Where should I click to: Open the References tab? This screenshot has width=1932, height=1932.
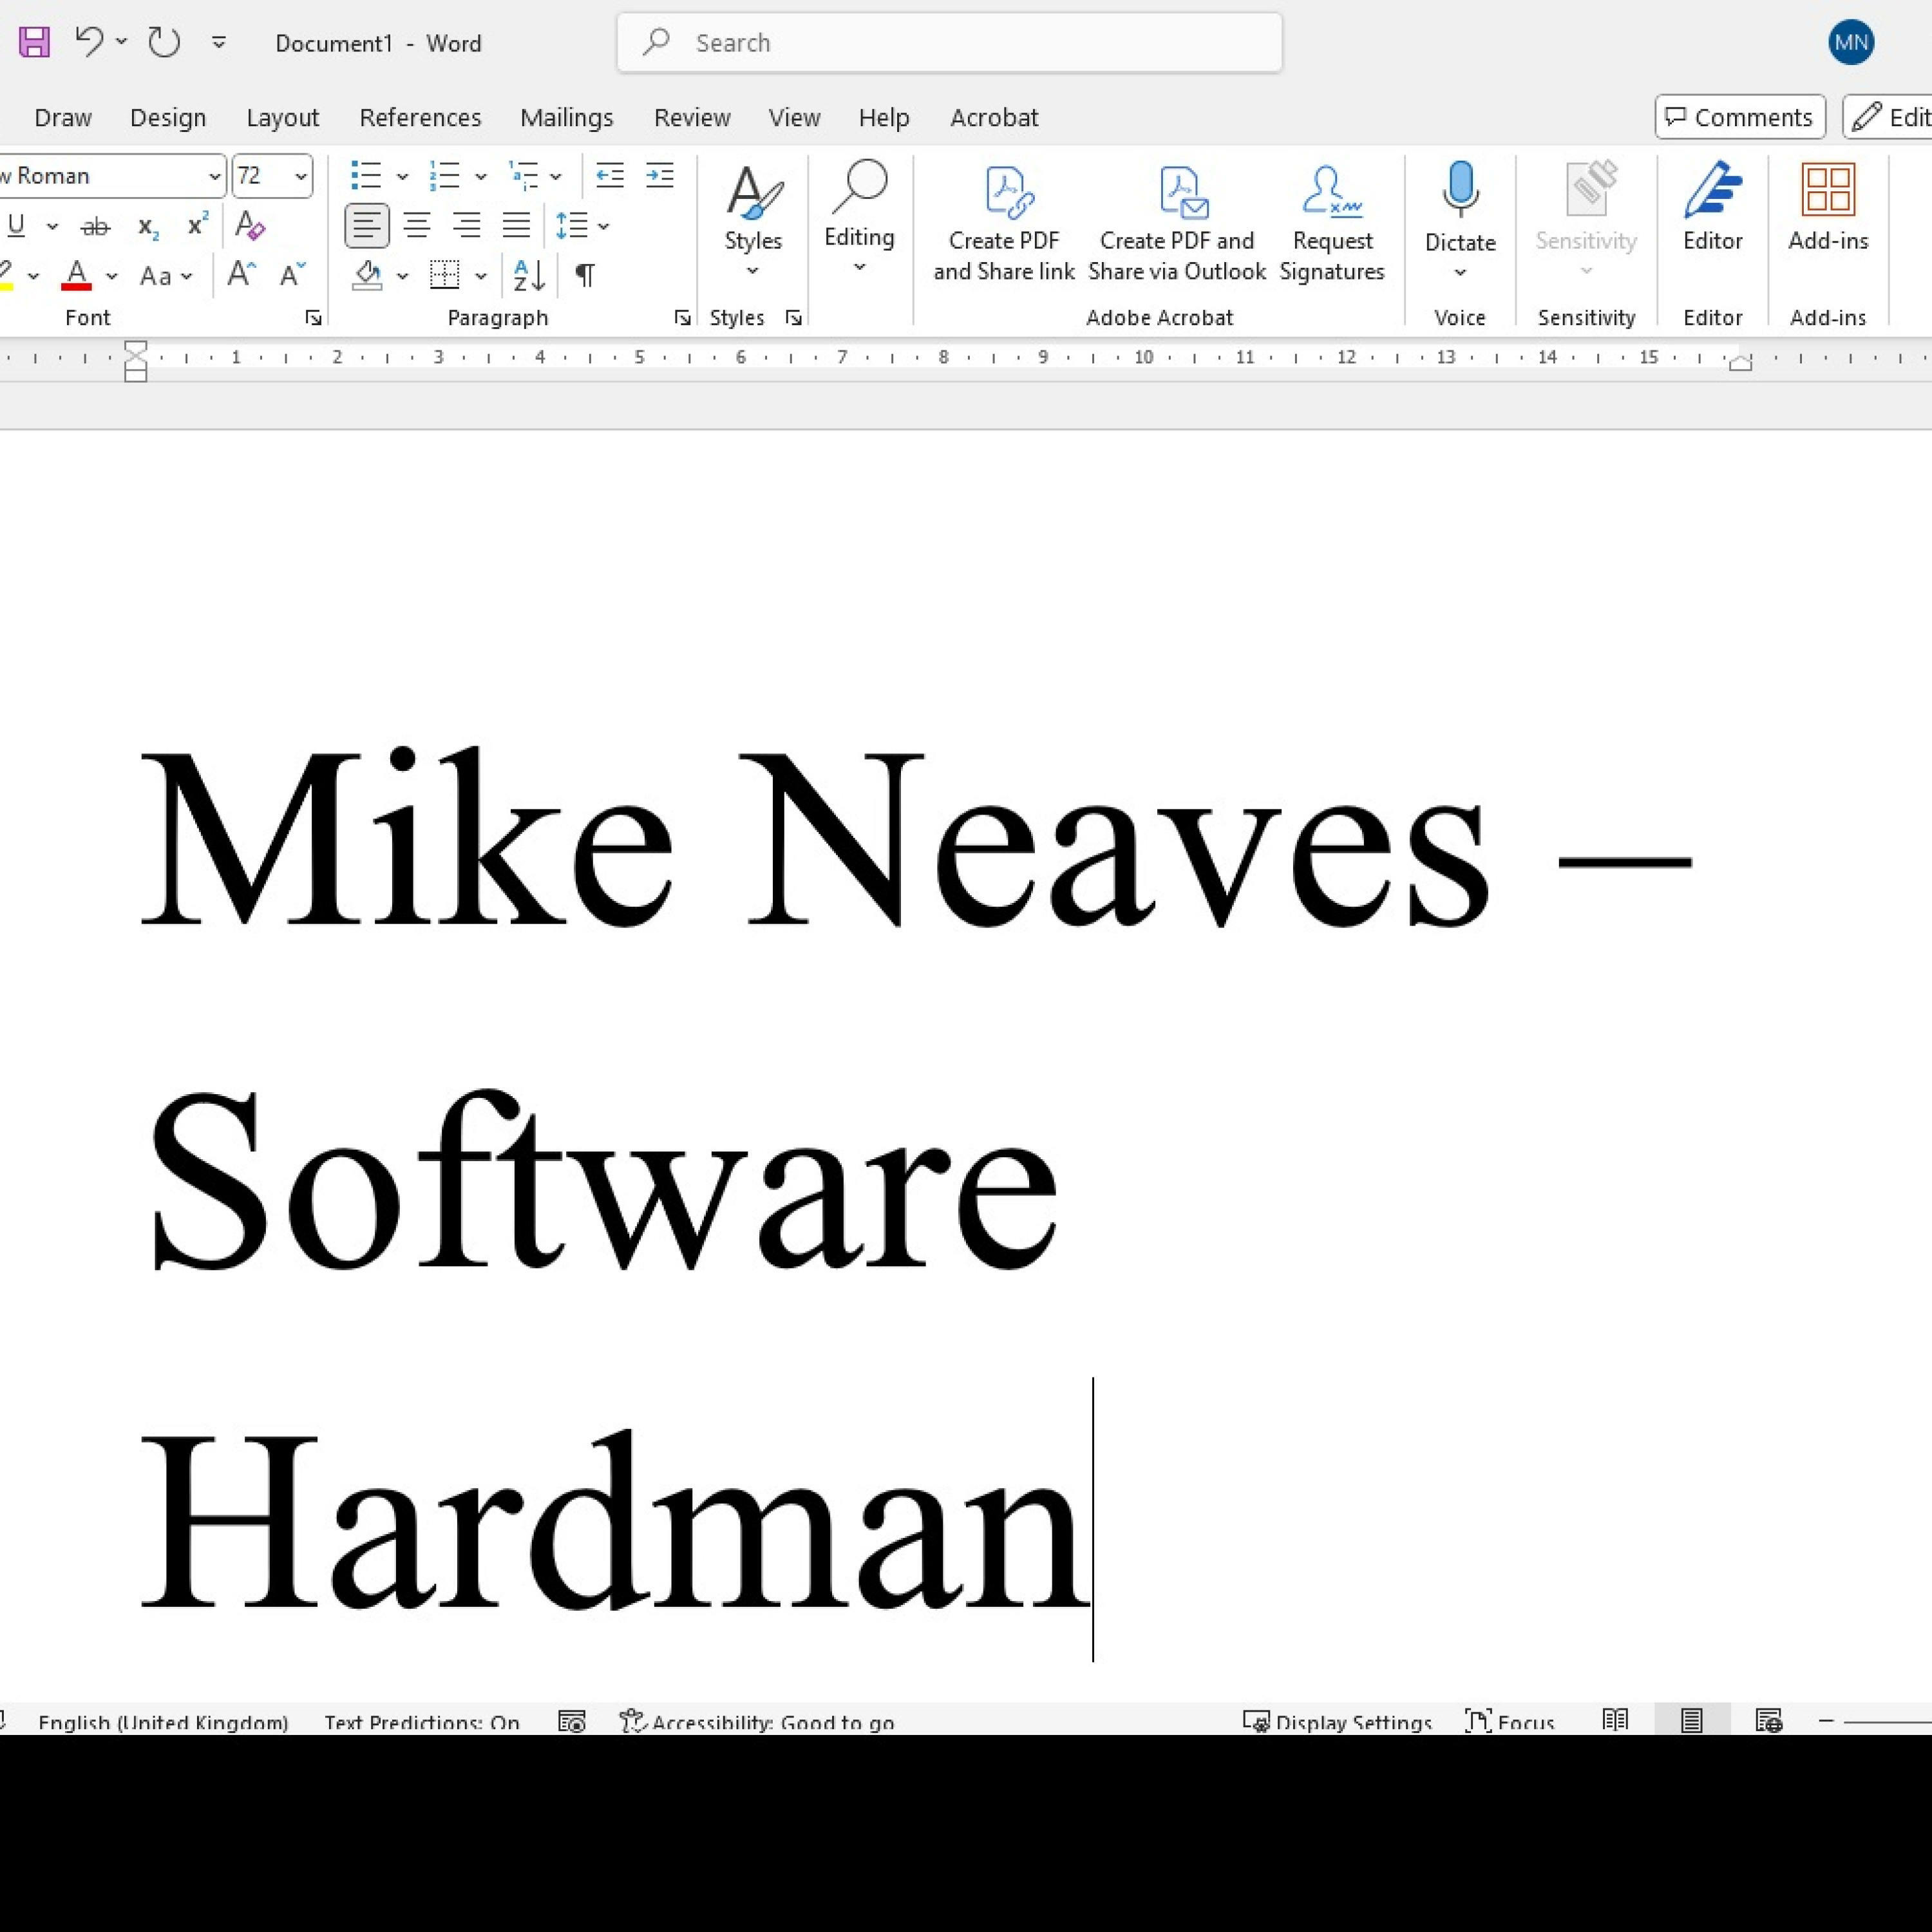click(420, 118)
